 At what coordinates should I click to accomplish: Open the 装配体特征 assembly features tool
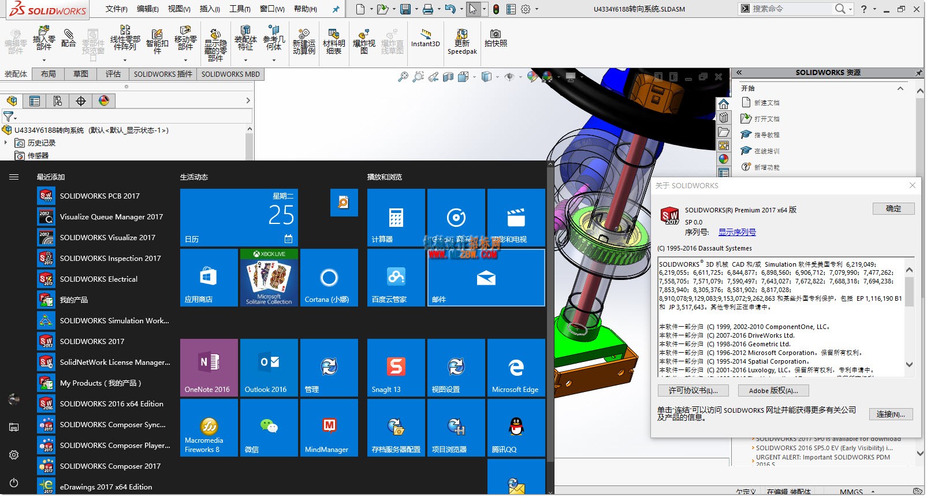tap(245, 38)
